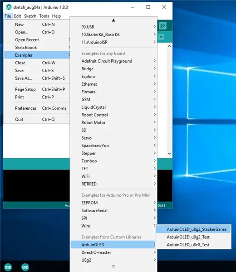The height and width of the screenshot is (272, 236).
Task: Click the first Arduino taskbar icon
Action: (8, 267)
